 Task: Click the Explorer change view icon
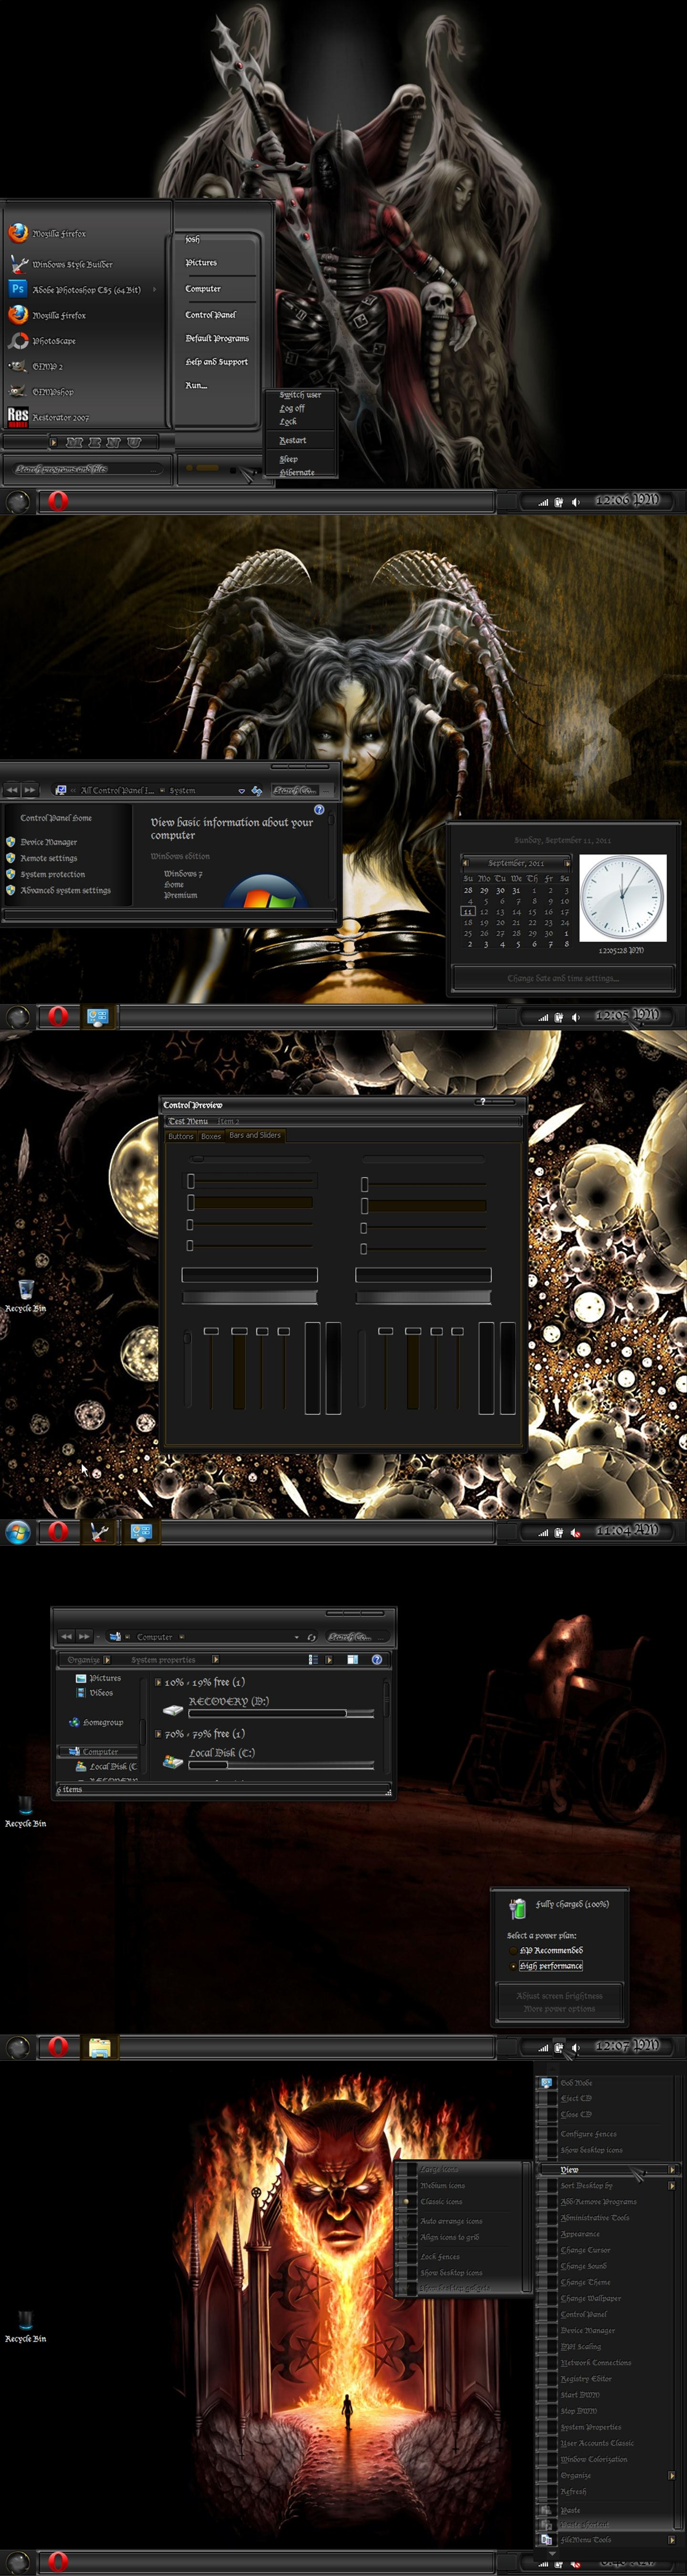click(x=313, y=1659)
